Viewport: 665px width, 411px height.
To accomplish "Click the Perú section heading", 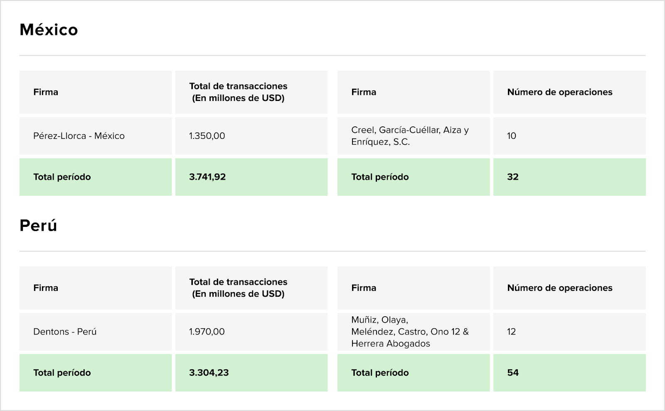I will click(x=38, y=226).
